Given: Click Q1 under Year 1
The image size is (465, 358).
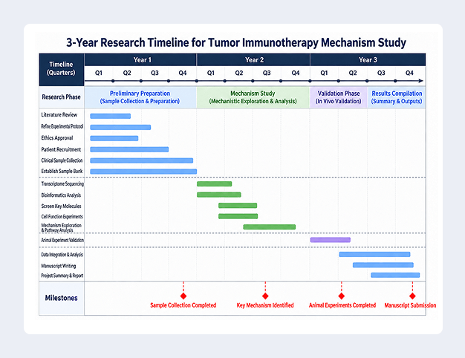Looking at the screenshot, I should coord(99,73).
